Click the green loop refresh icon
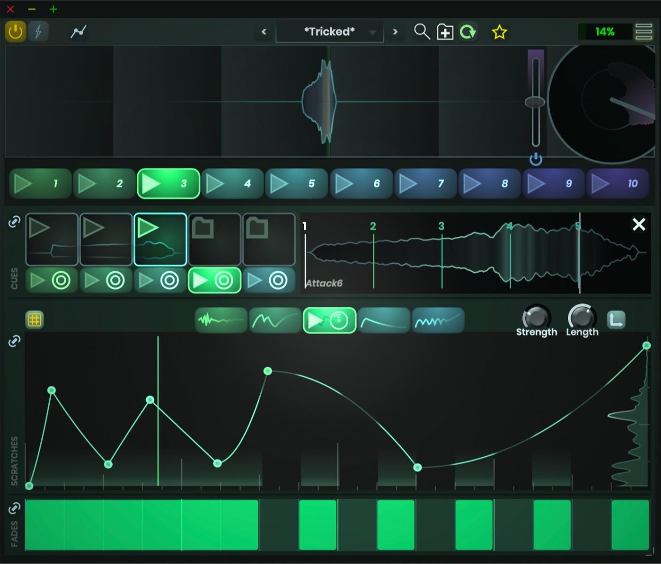661x564 pixels. coord(468,32)
